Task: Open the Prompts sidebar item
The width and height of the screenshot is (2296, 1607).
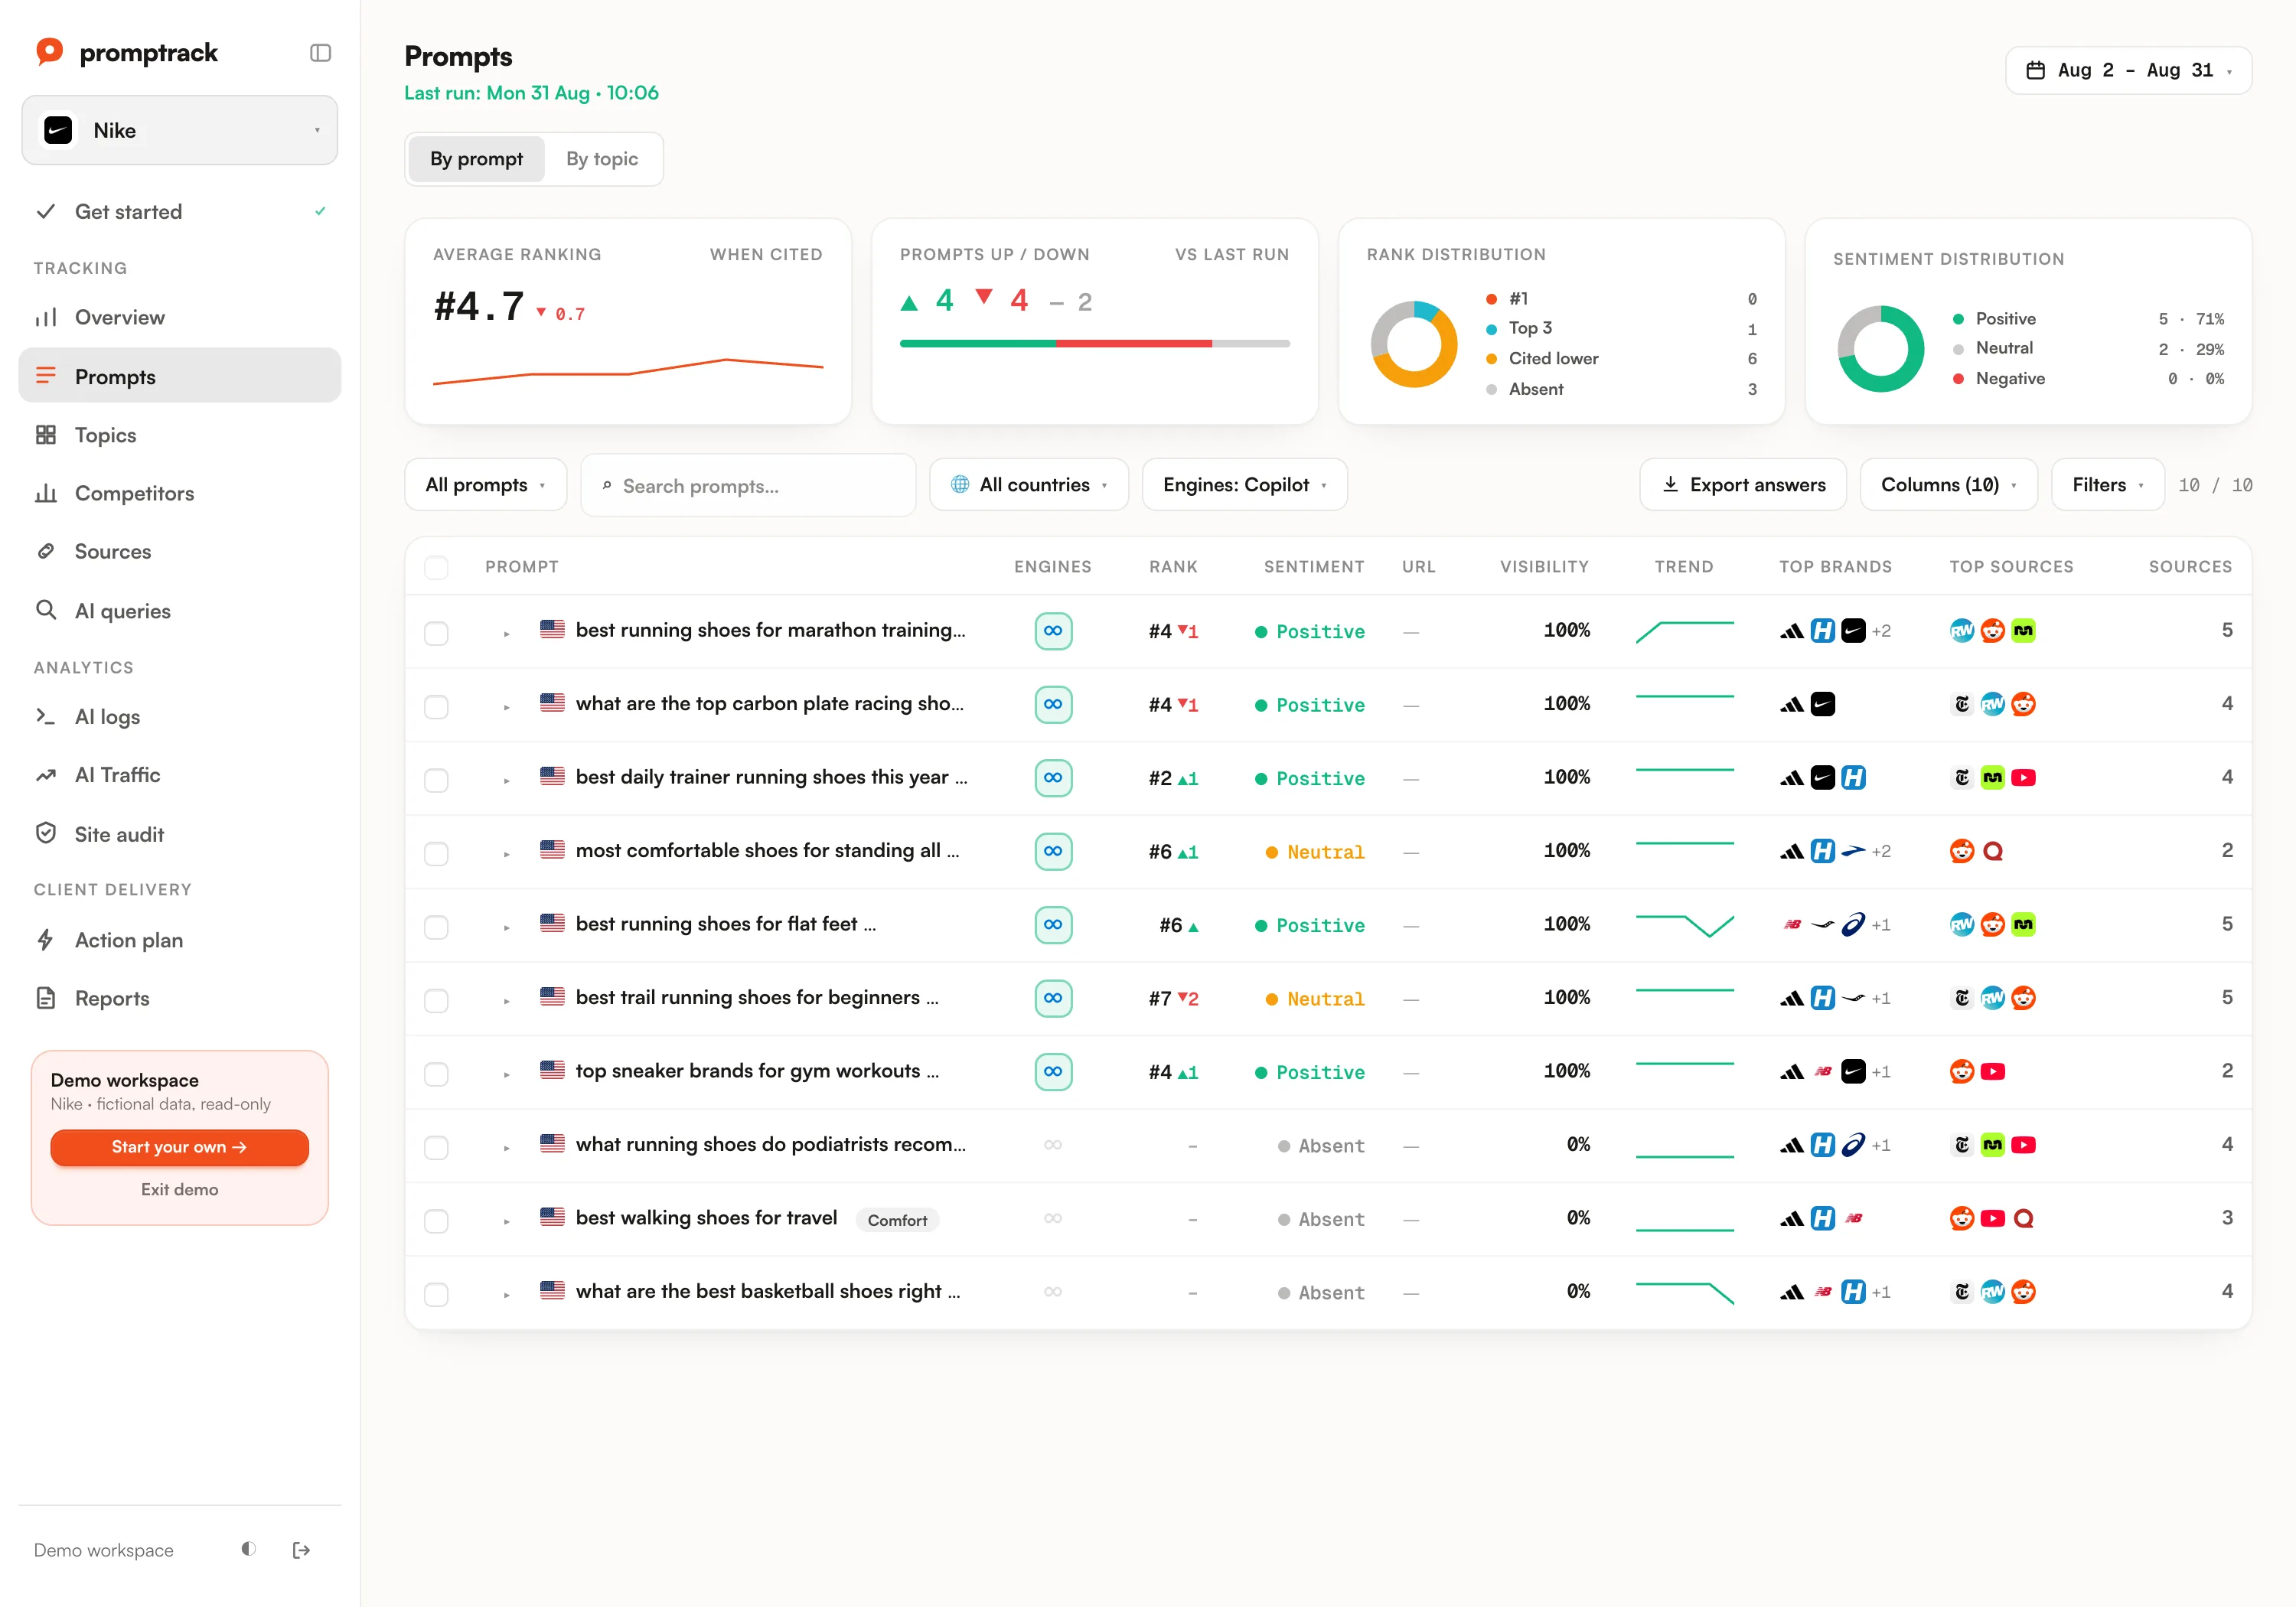Action: coord(180,376)
